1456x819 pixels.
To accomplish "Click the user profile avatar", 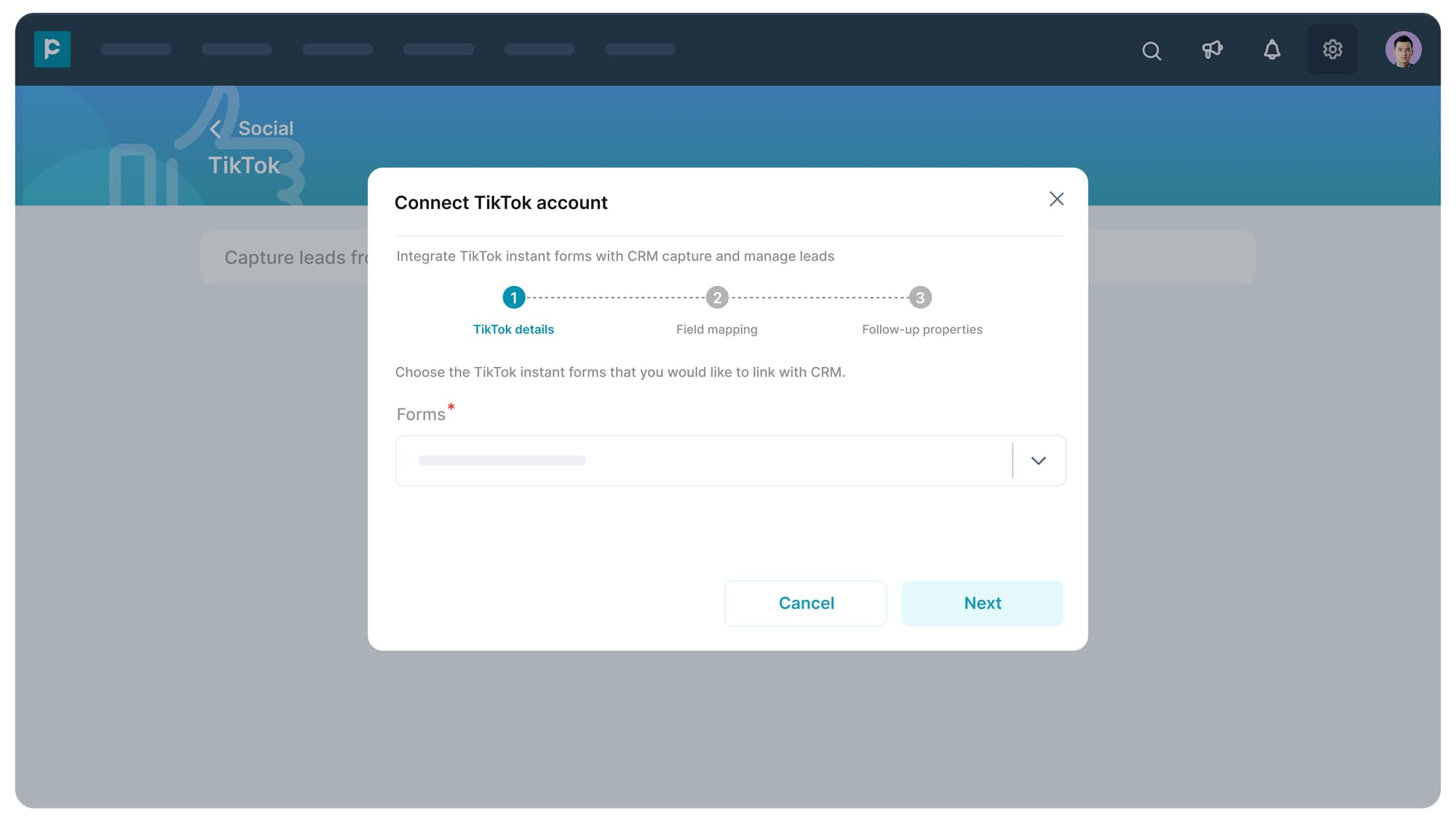I will click(x=1403, y=50).
